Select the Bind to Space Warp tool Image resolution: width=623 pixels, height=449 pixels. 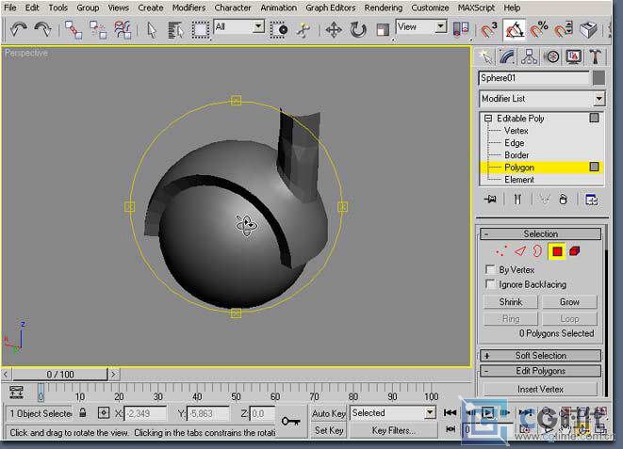[123, 30]
